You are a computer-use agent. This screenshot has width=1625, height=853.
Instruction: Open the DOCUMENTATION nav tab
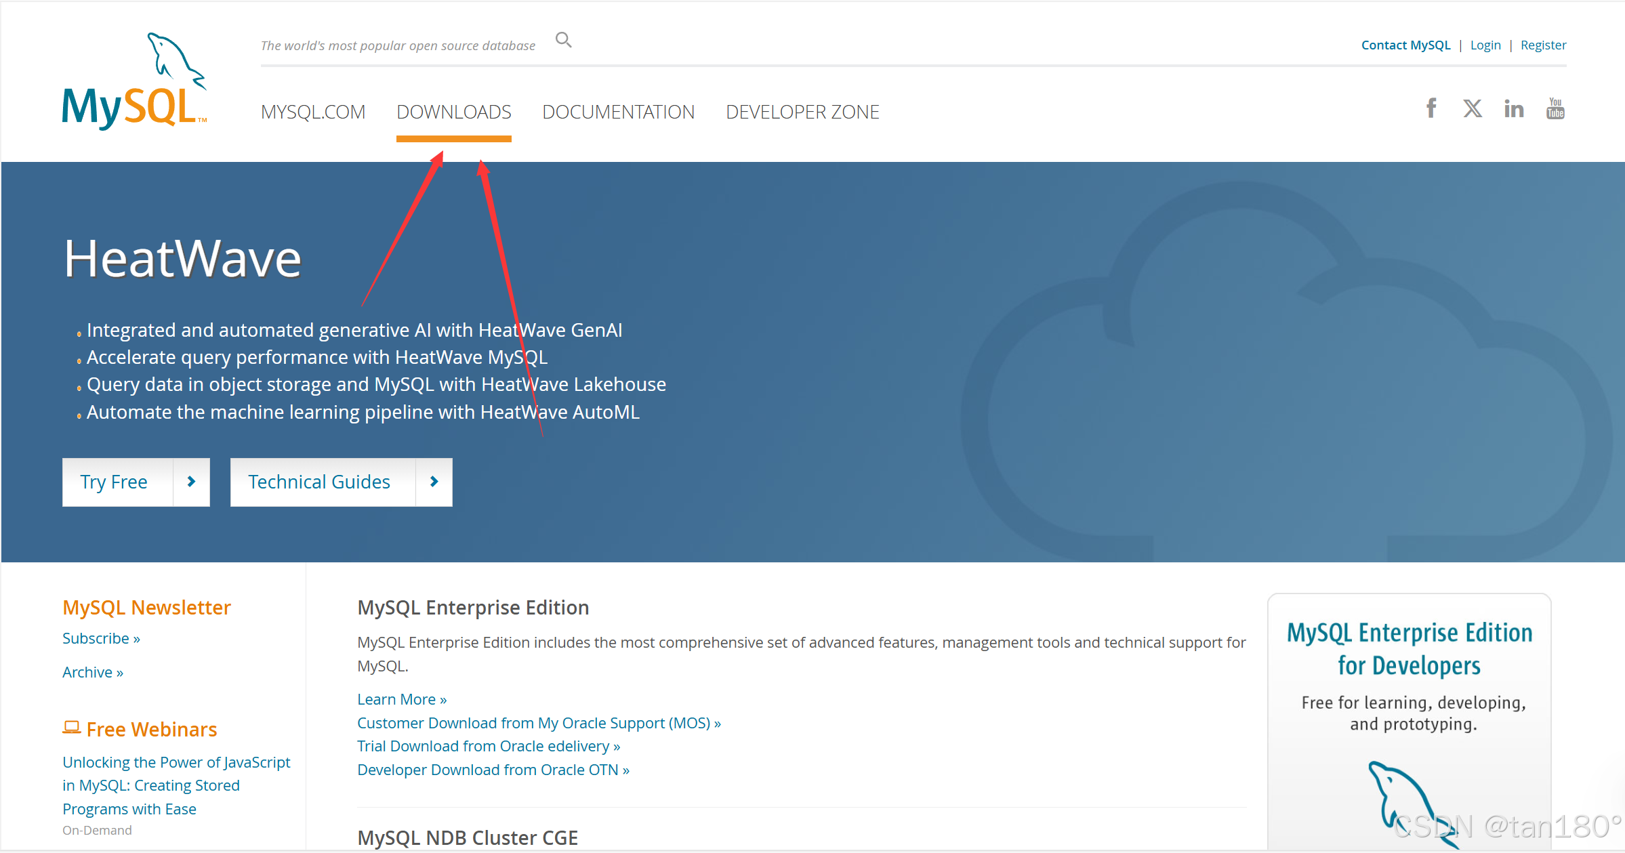point(619,112)
